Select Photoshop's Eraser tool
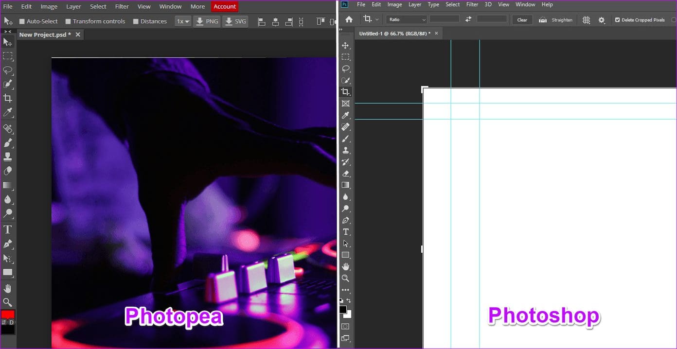677x349 pixels. [x=345, y=174]
